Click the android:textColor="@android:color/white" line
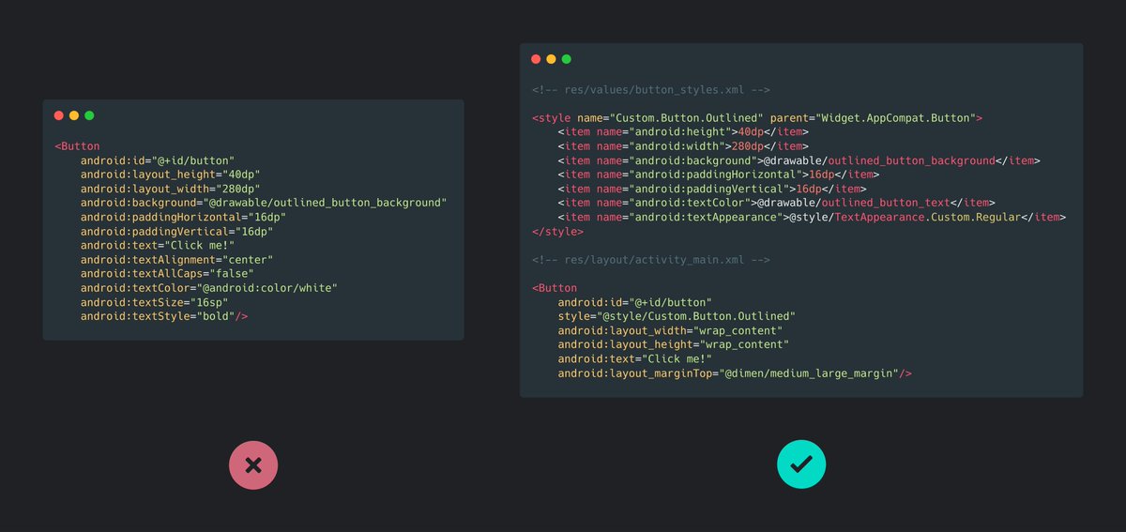This screenshot has width=1126, height=532. [x=208, y=287]
